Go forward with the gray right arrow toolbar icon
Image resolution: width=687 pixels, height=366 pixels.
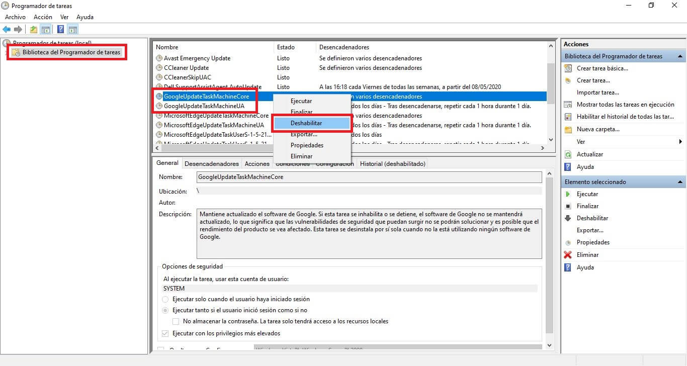tap(18, 29)
